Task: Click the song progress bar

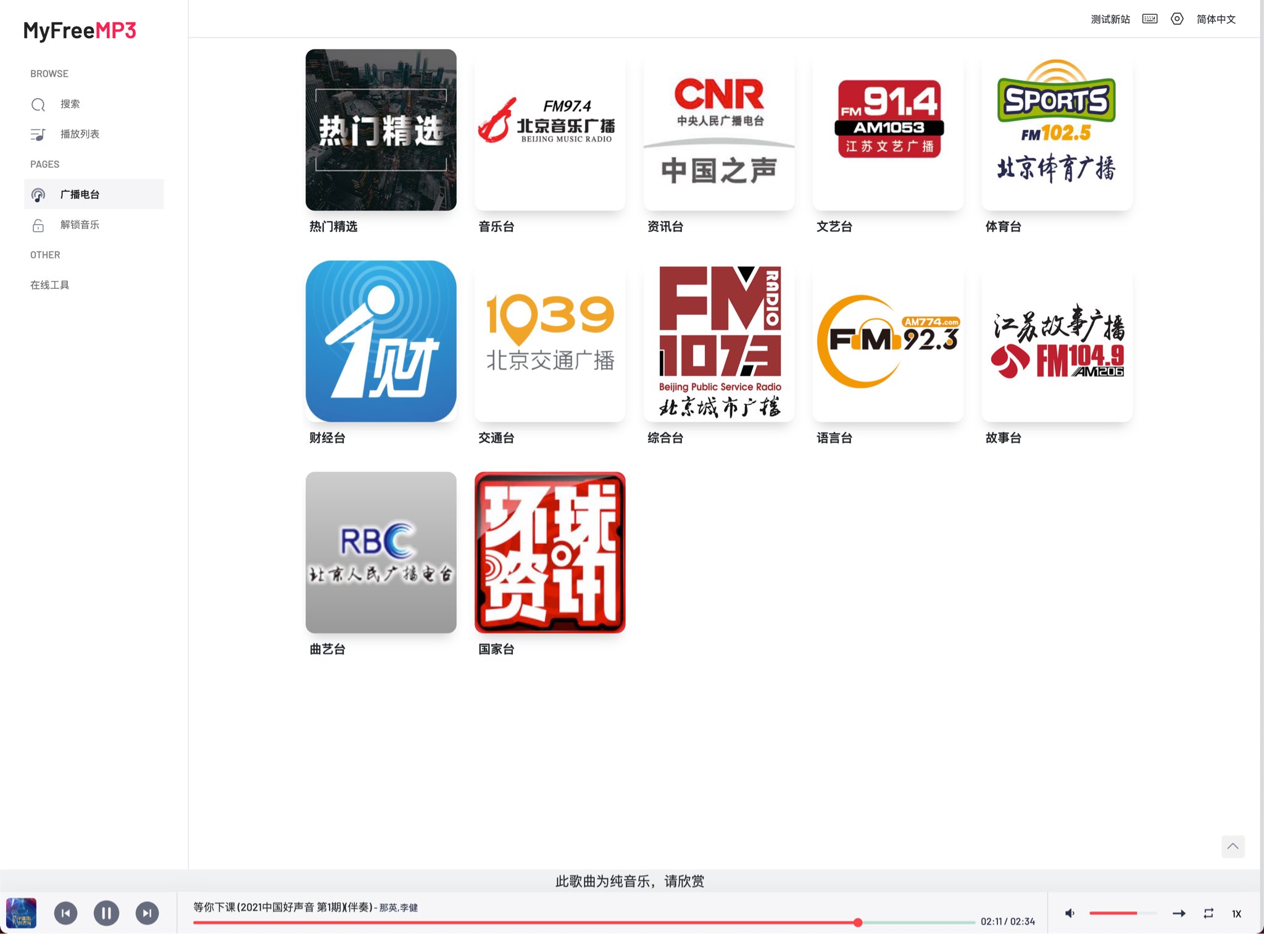Action: [584, 922]
